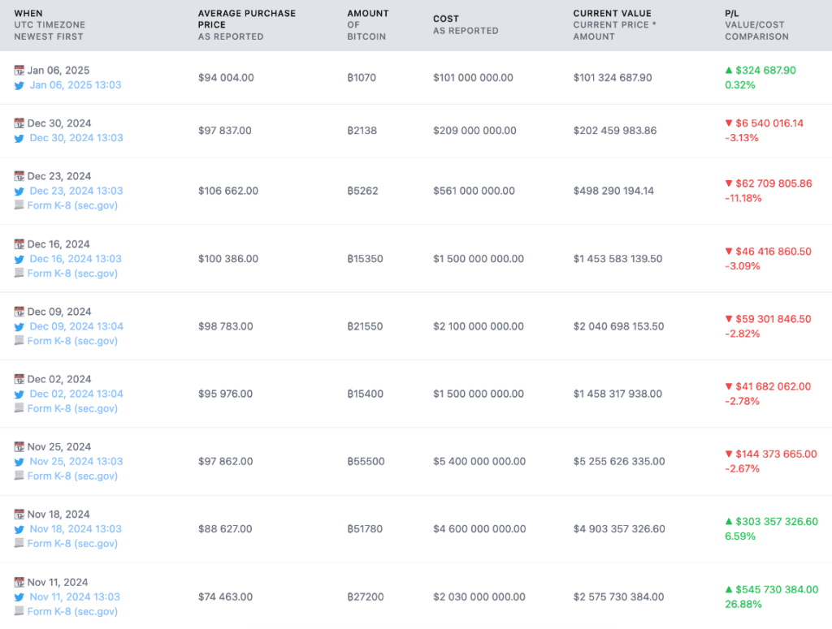Click calendar icon beside Dec 30, 2024
This screenshot has height=629, width=832.
click(19, 123)
